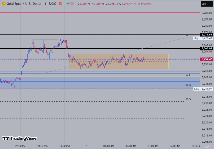Click the 1 minute interval label
The image size is (214, 149).
coord(45,4)
